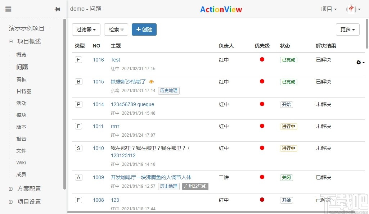Click the hamburger menu icon in sidebar
The image size is (369, 214).
click(9, 9)
